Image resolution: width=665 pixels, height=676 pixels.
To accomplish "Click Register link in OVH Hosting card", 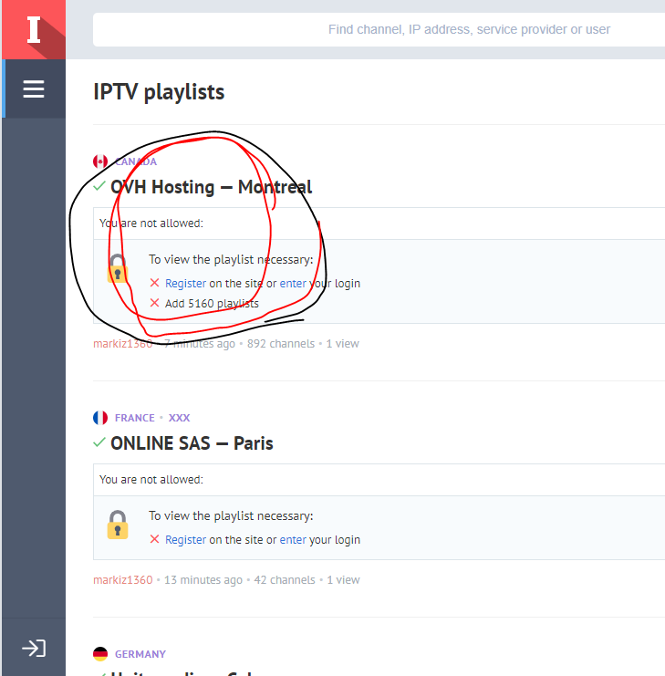I will click(x=186, y=283).
